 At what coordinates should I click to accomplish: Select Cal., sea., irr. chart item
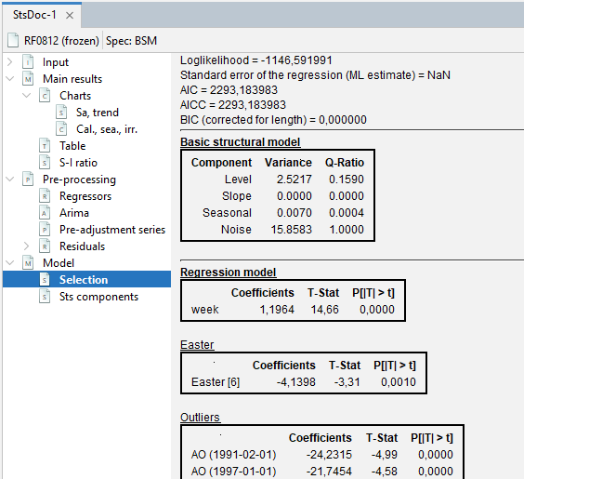click(x=106, y=129)
